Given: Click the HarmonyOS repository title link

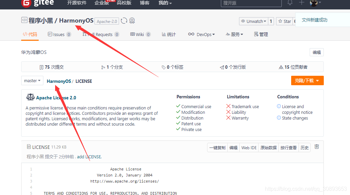Looking at the screenshot, I should point(76,21).
